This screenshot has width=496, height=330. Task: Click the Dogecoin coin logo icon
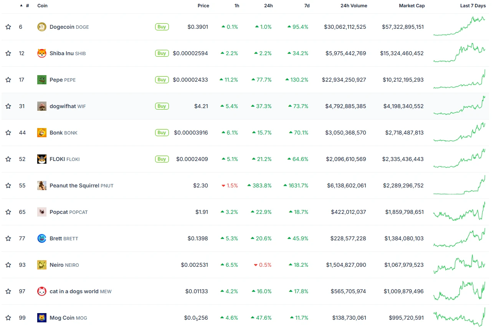pyautogui.click(x=41, y=27)
